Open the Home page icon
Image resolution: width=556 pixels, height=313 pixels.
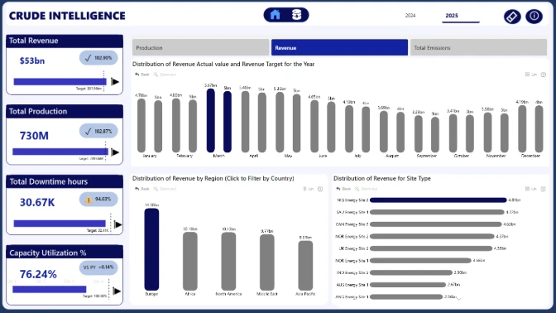pos(276,15)
